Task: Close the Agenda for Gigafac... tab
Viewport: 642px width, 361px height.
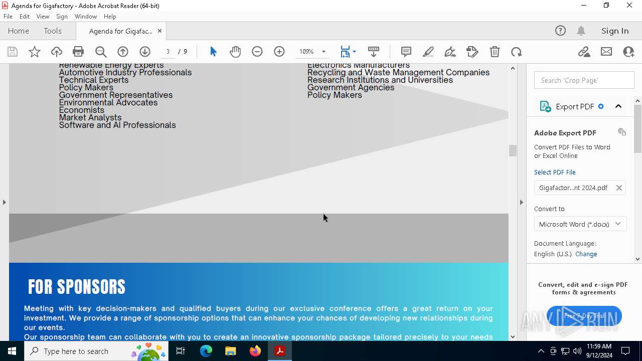Action: click(x=159, y=31)
